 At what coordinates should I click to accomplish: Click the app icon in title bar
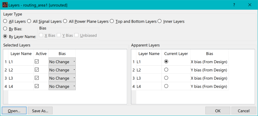click(5, 5)
